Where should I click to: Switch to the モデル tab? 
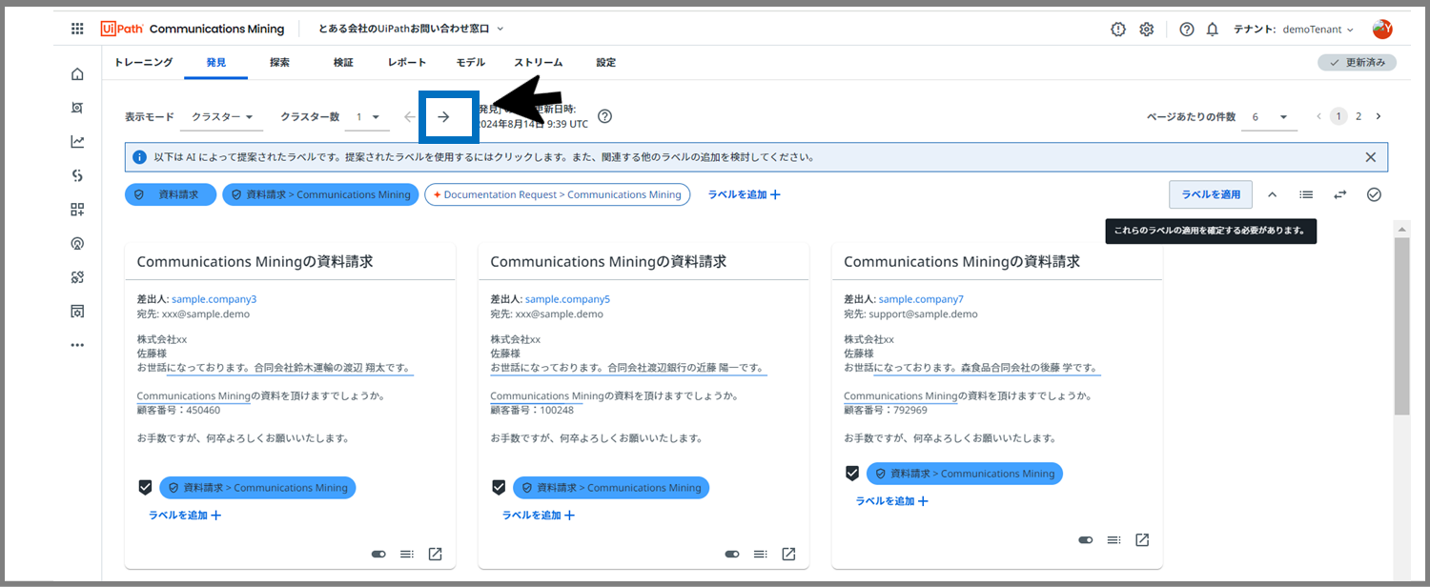[x=470, y=62]
